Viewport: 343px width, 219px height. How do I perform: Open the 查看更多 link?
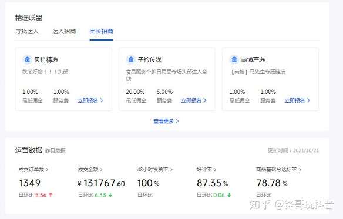pos(166,121)
